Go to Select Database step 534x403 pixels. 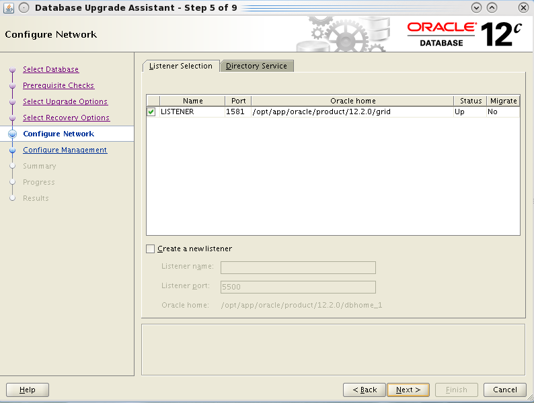(50, 69)
